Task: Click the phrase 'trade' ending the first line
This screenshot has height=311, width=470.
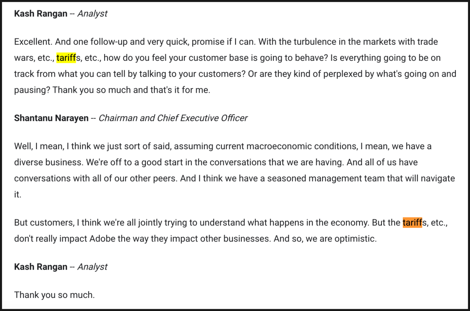Action: point(428,42)
